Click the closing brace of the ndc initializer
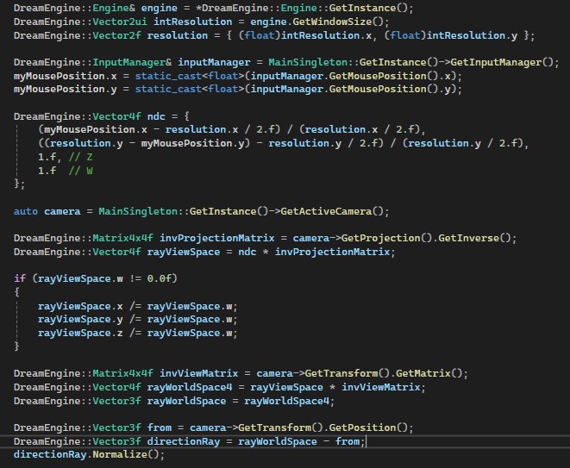Viewport: 570px width, 468px height. tap(16, 184)
